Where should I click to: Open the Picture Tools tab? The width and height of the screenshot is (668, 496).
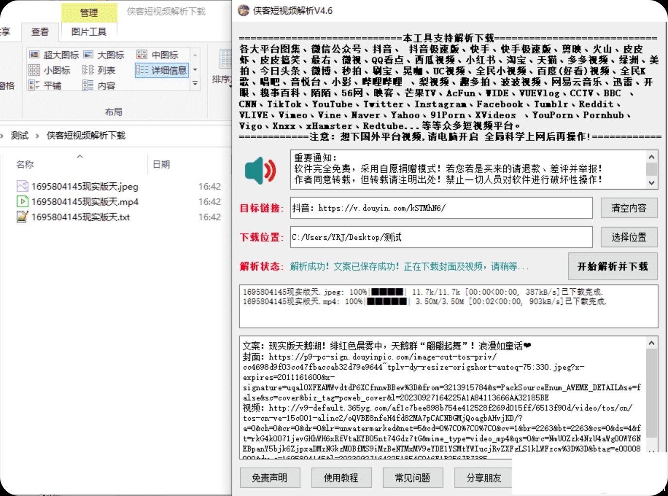tap(88, 32)
